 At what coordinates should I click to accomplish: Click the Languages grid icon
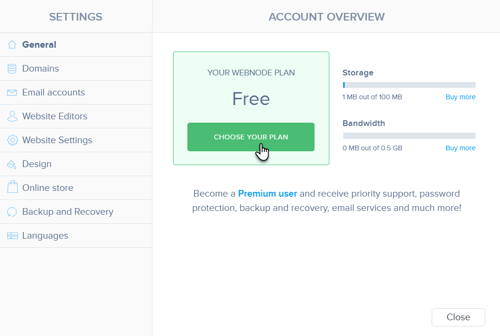point(12,236)
